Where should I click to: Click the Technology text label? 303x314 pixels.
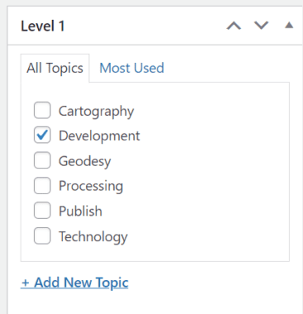(x=93, y=237)
